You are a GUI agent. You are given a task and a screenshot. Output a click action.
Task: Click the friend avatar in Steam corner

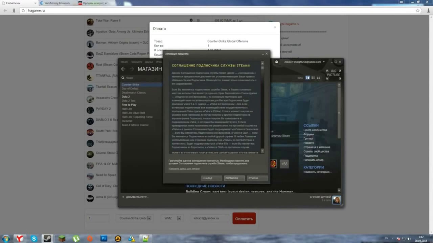(337, 200)
